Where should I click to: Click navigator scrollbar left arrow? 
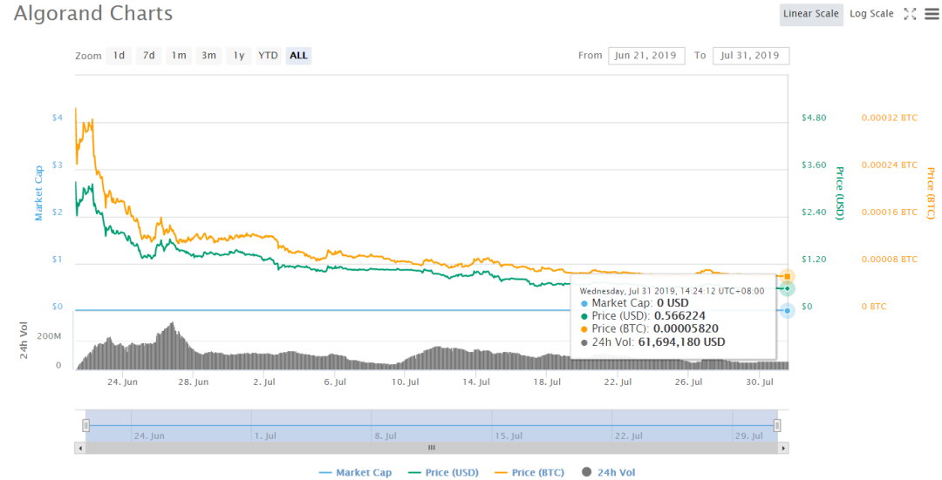point(80,448)
